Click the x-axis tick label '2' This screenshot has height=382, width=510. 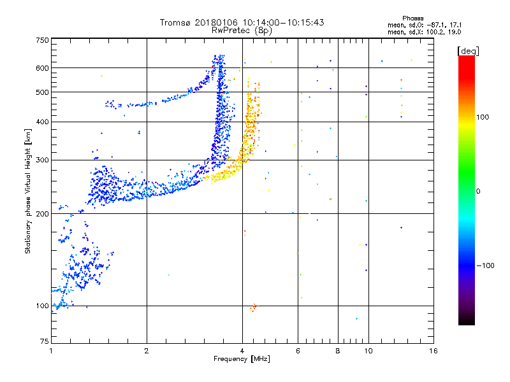(x=147, y=351)
